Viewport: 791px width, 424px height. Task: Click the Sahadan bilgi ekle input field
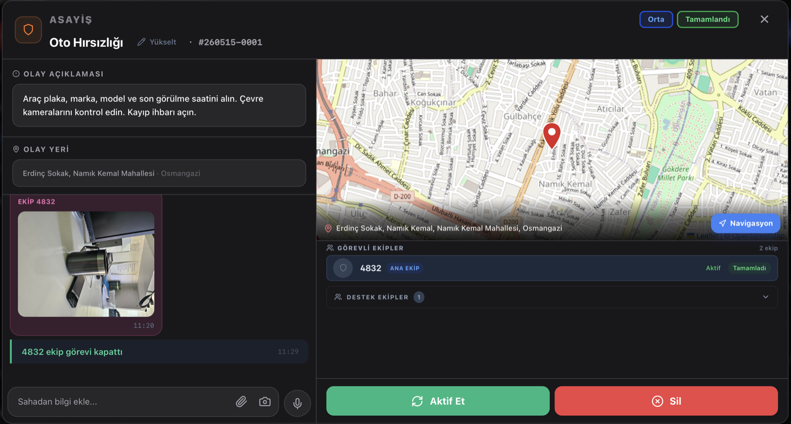click(x=143, y=402)
